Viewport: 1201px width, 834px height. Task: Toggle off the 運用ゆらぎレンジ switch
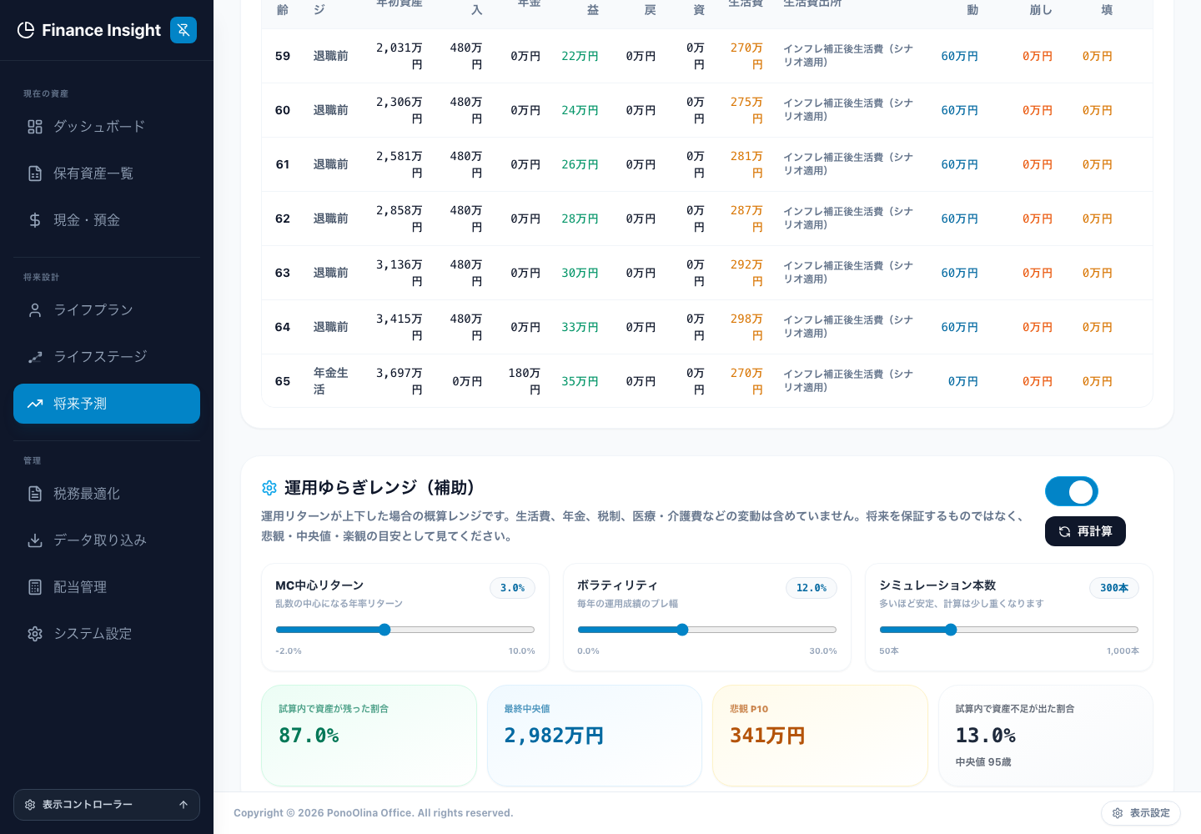click(1072, 491)
